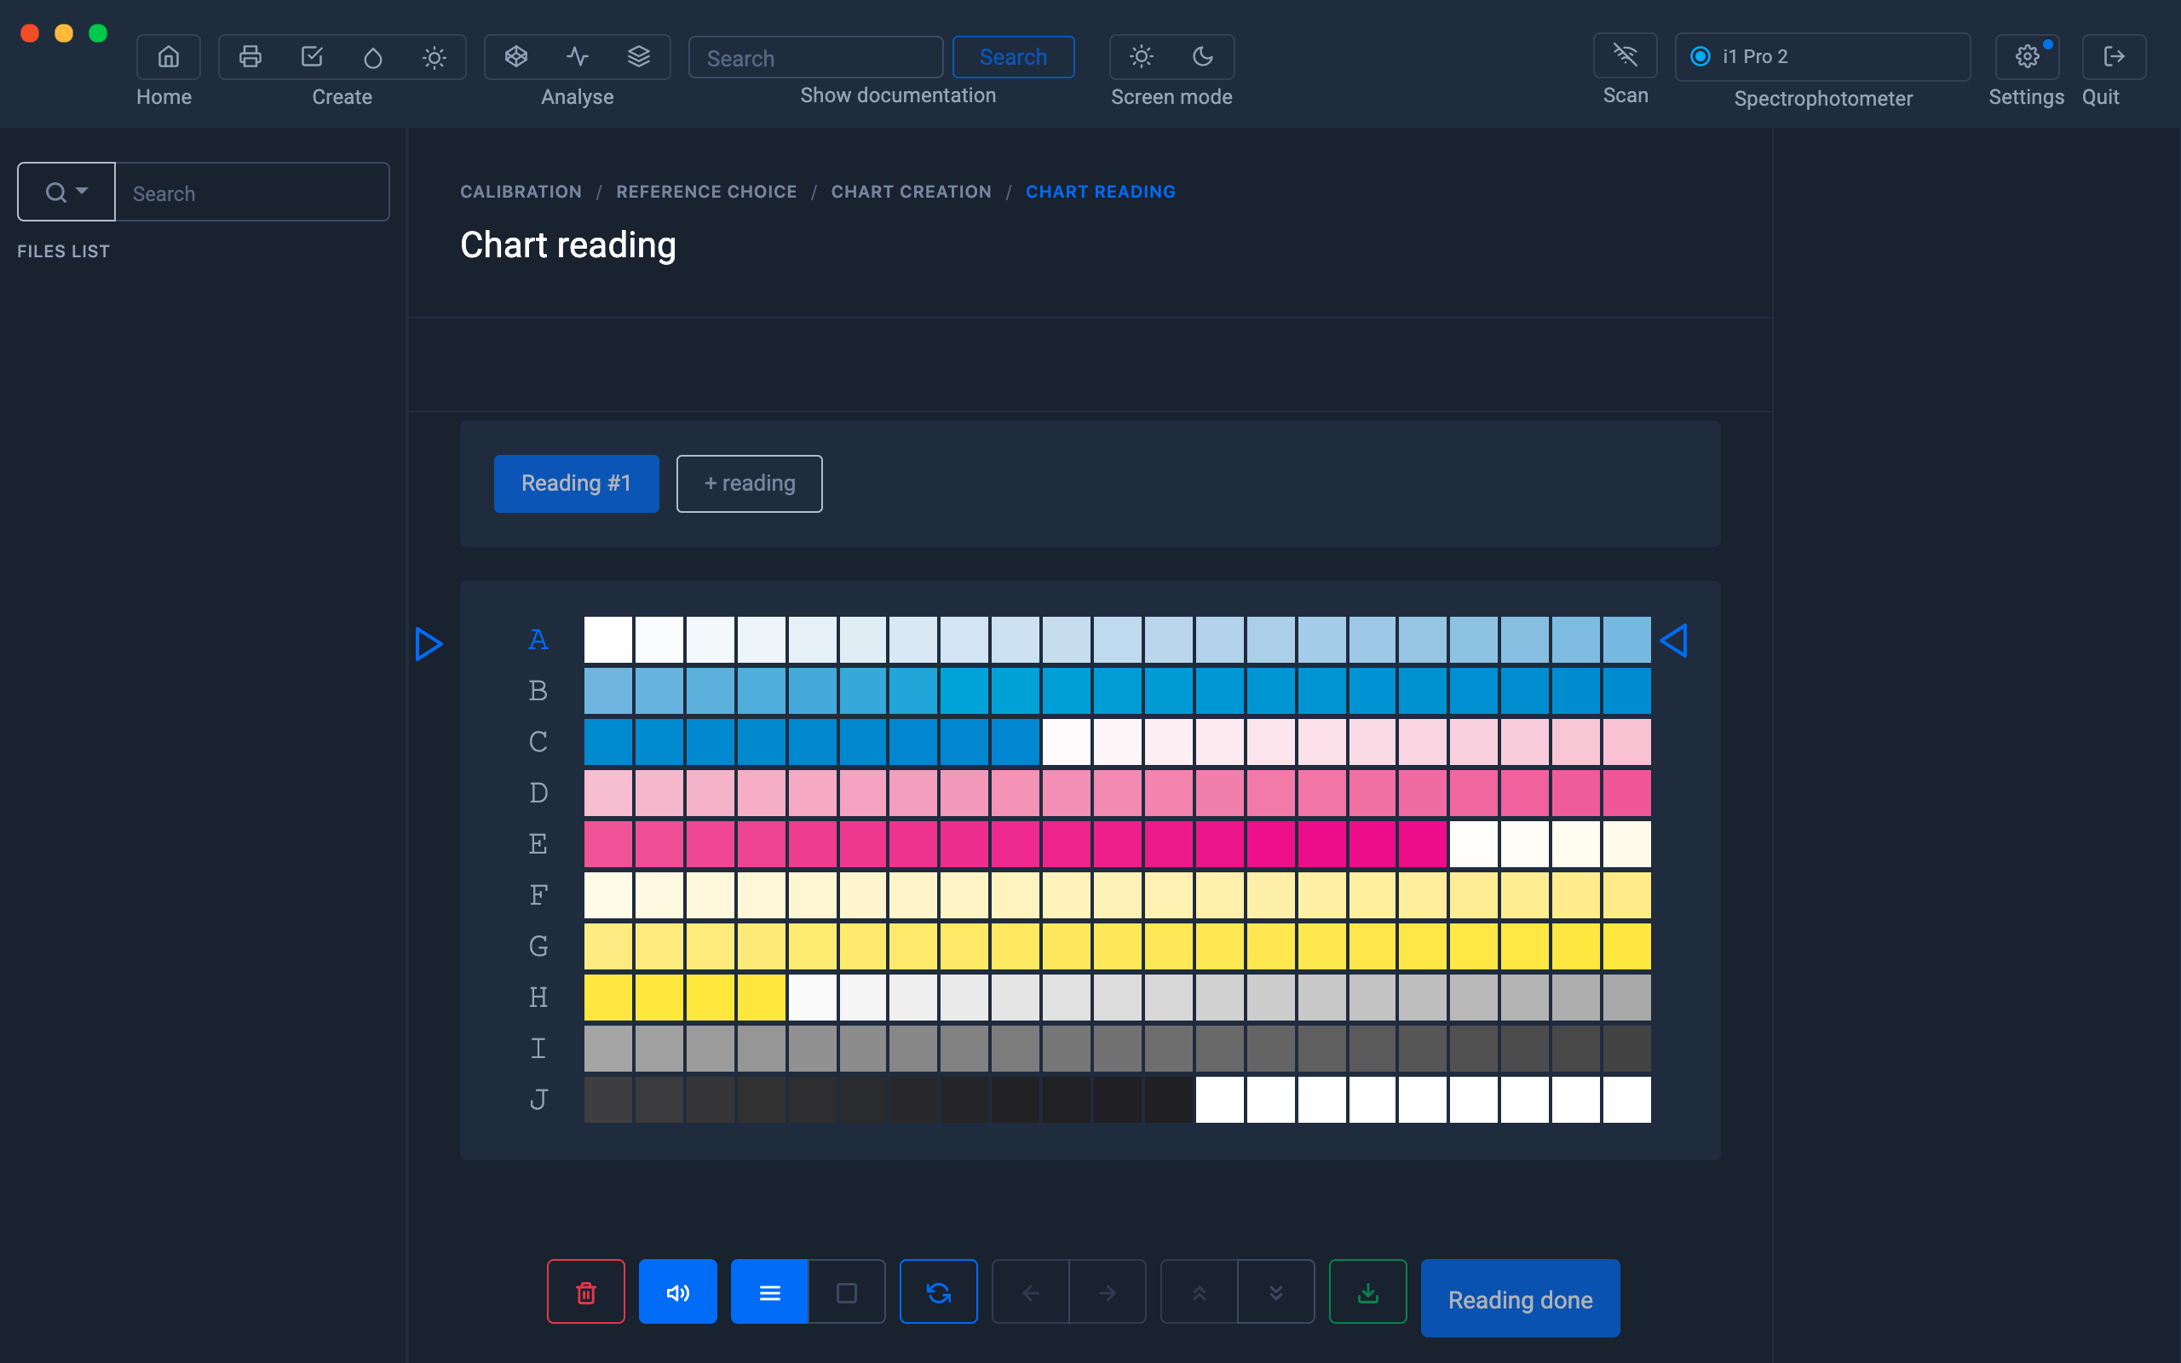The height and width of the screenshot is (1363, 2181).
Task: Click first yellow patch in row H
Action: (x=608, y=998)
